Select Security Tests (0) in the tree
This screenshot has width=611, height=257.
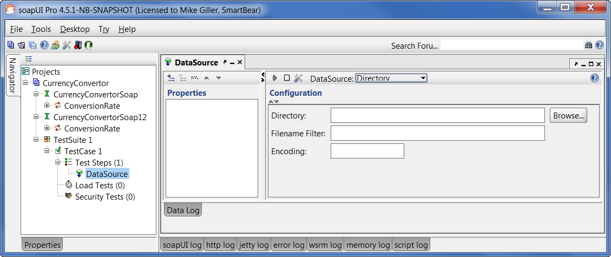(105, 197)
